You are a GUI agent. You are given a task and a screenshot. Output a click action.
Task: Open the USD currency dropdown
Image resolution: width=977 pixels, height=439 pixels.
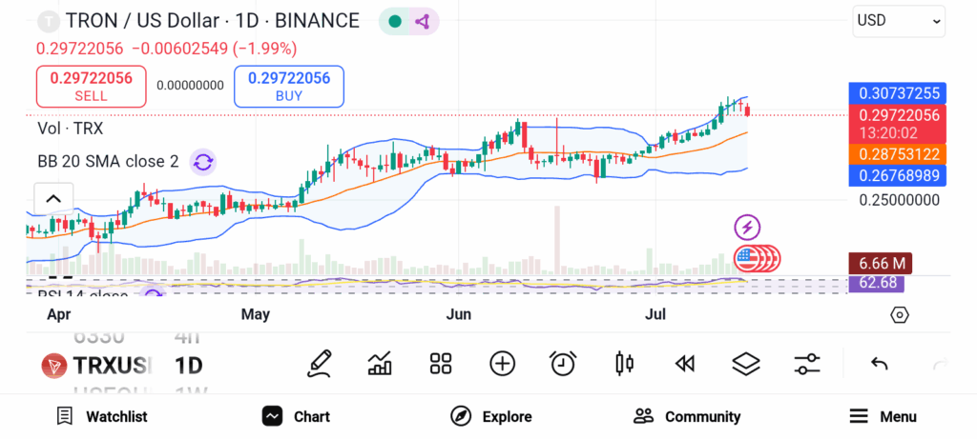899,21
